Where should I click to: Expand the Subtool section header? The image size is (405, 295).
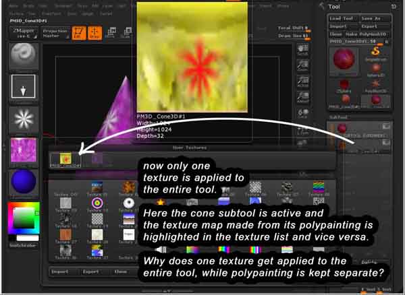click(339, 117)
